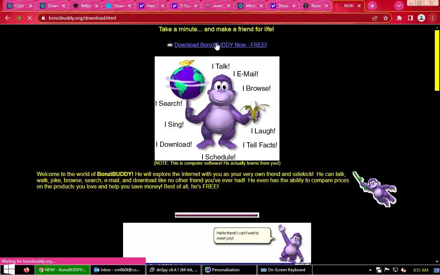Open the network status tray icon
This screenshot has width=440, height=275.
click(395, 270)
